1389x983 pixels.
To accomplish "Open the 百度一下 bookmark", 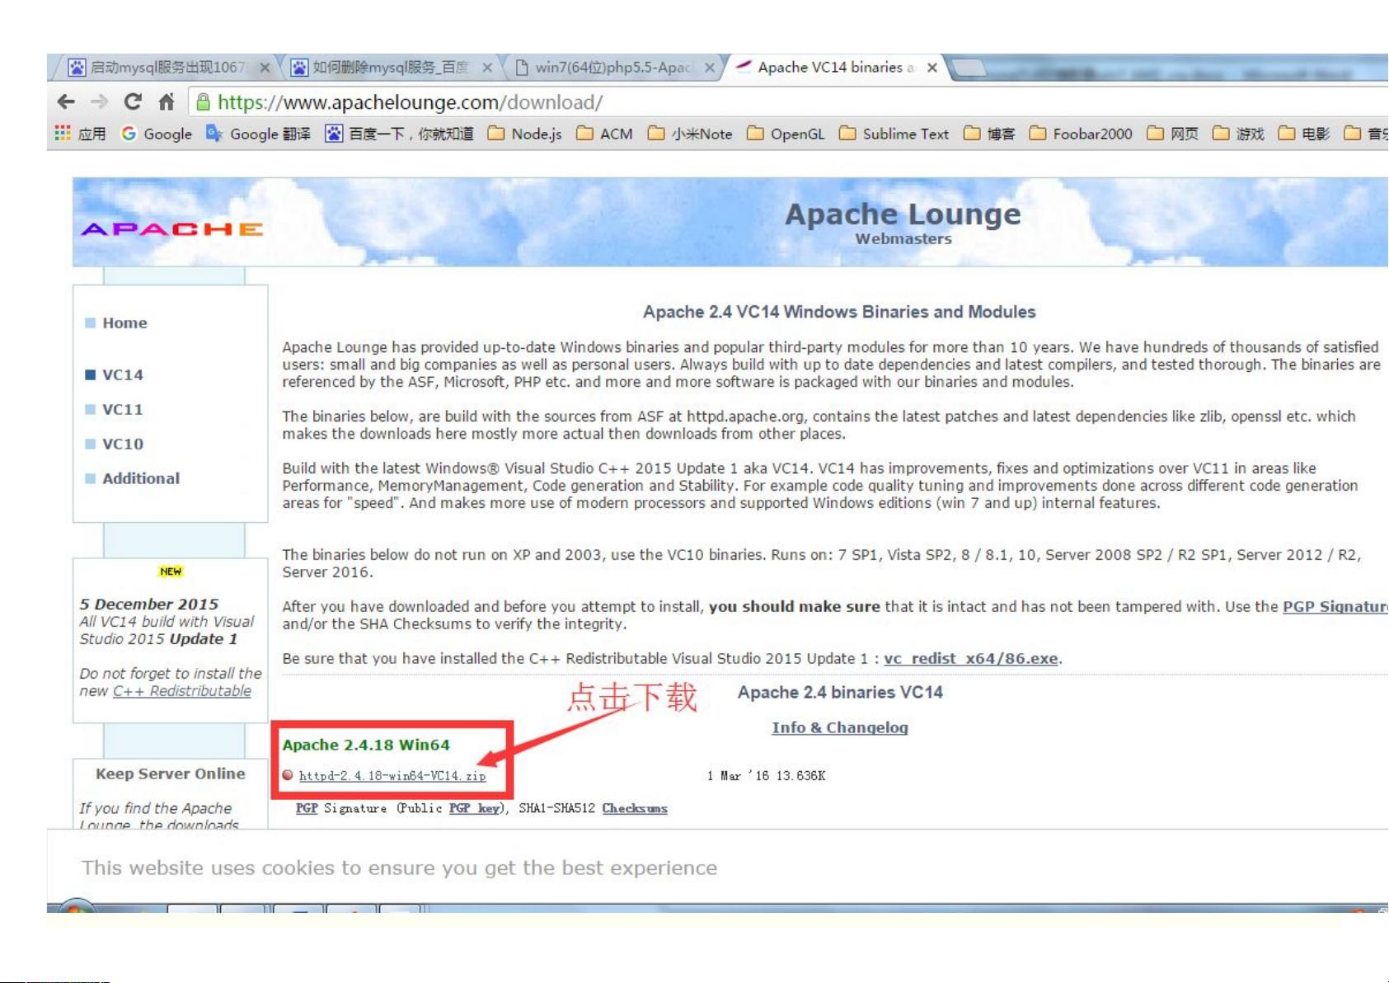I will tap(400, 134).
